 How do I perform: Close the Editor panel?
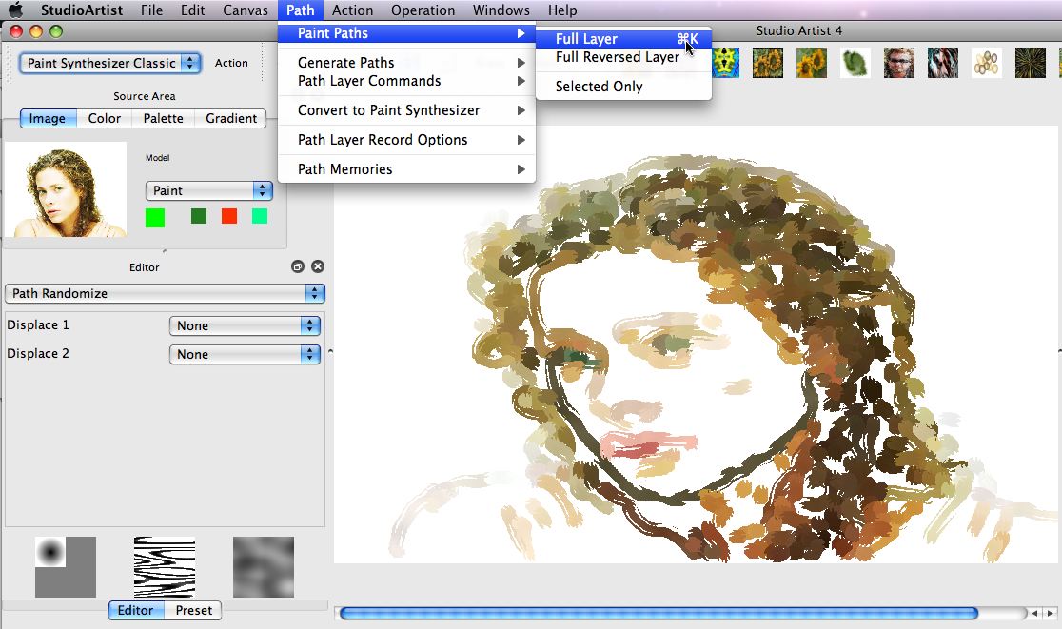(318, 266)
